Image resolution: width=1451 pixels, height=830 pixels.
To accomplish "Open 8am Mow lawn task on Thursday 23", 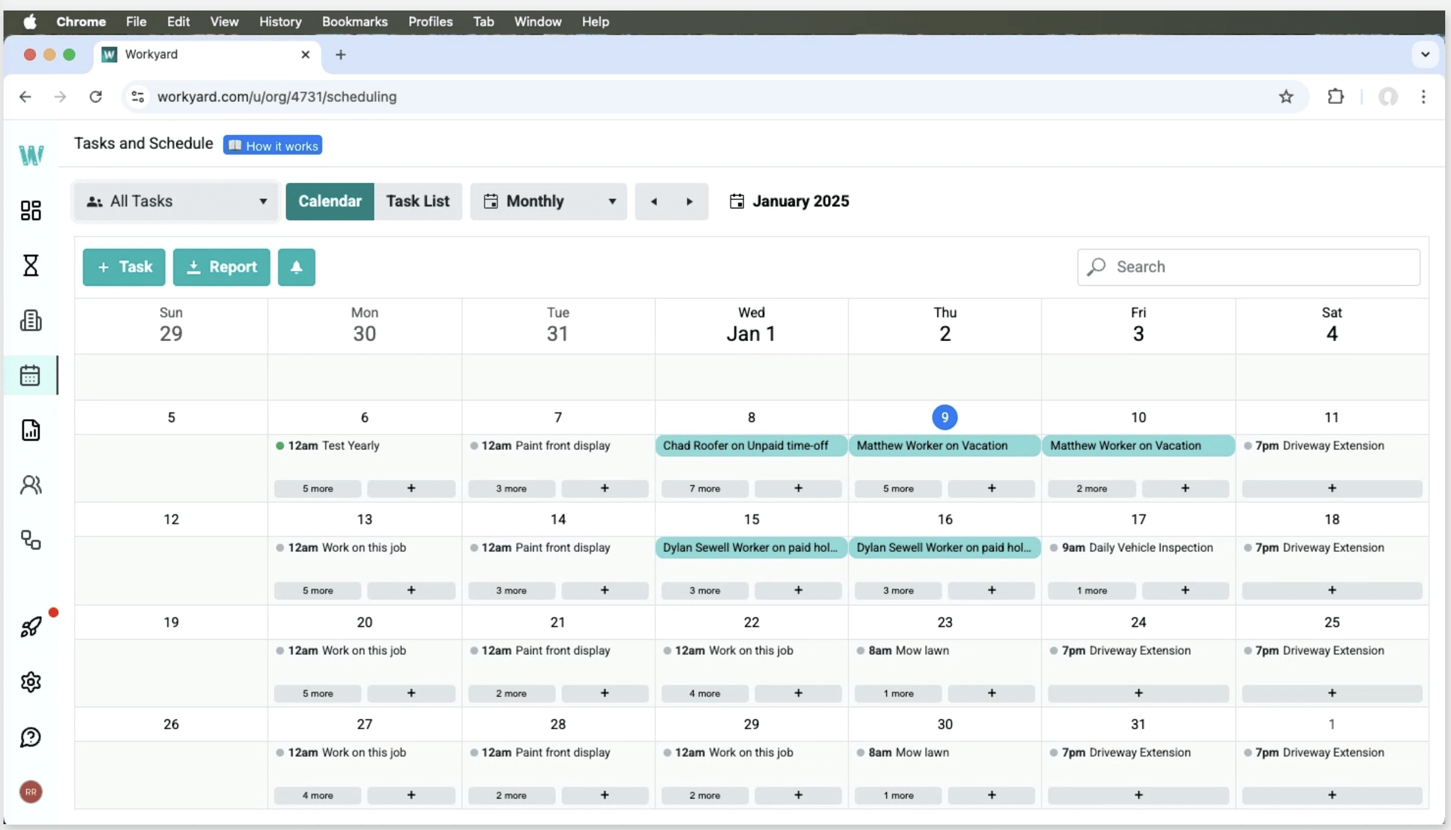I will (903, 651).
